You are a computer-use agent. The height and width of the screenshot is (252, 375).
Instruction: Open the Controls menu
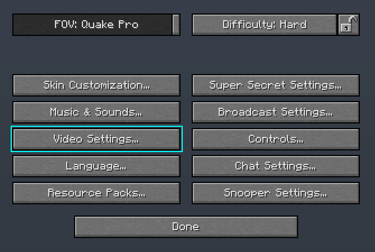tap(276, 139)
